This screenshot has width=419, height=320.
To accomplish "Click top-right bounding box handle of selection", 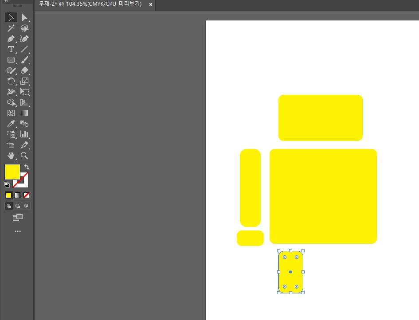I will pos(303,251).
